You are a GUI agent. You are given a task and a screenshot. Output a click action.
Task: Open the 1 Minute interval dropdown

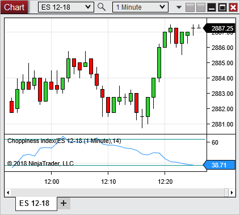[140, 7]
